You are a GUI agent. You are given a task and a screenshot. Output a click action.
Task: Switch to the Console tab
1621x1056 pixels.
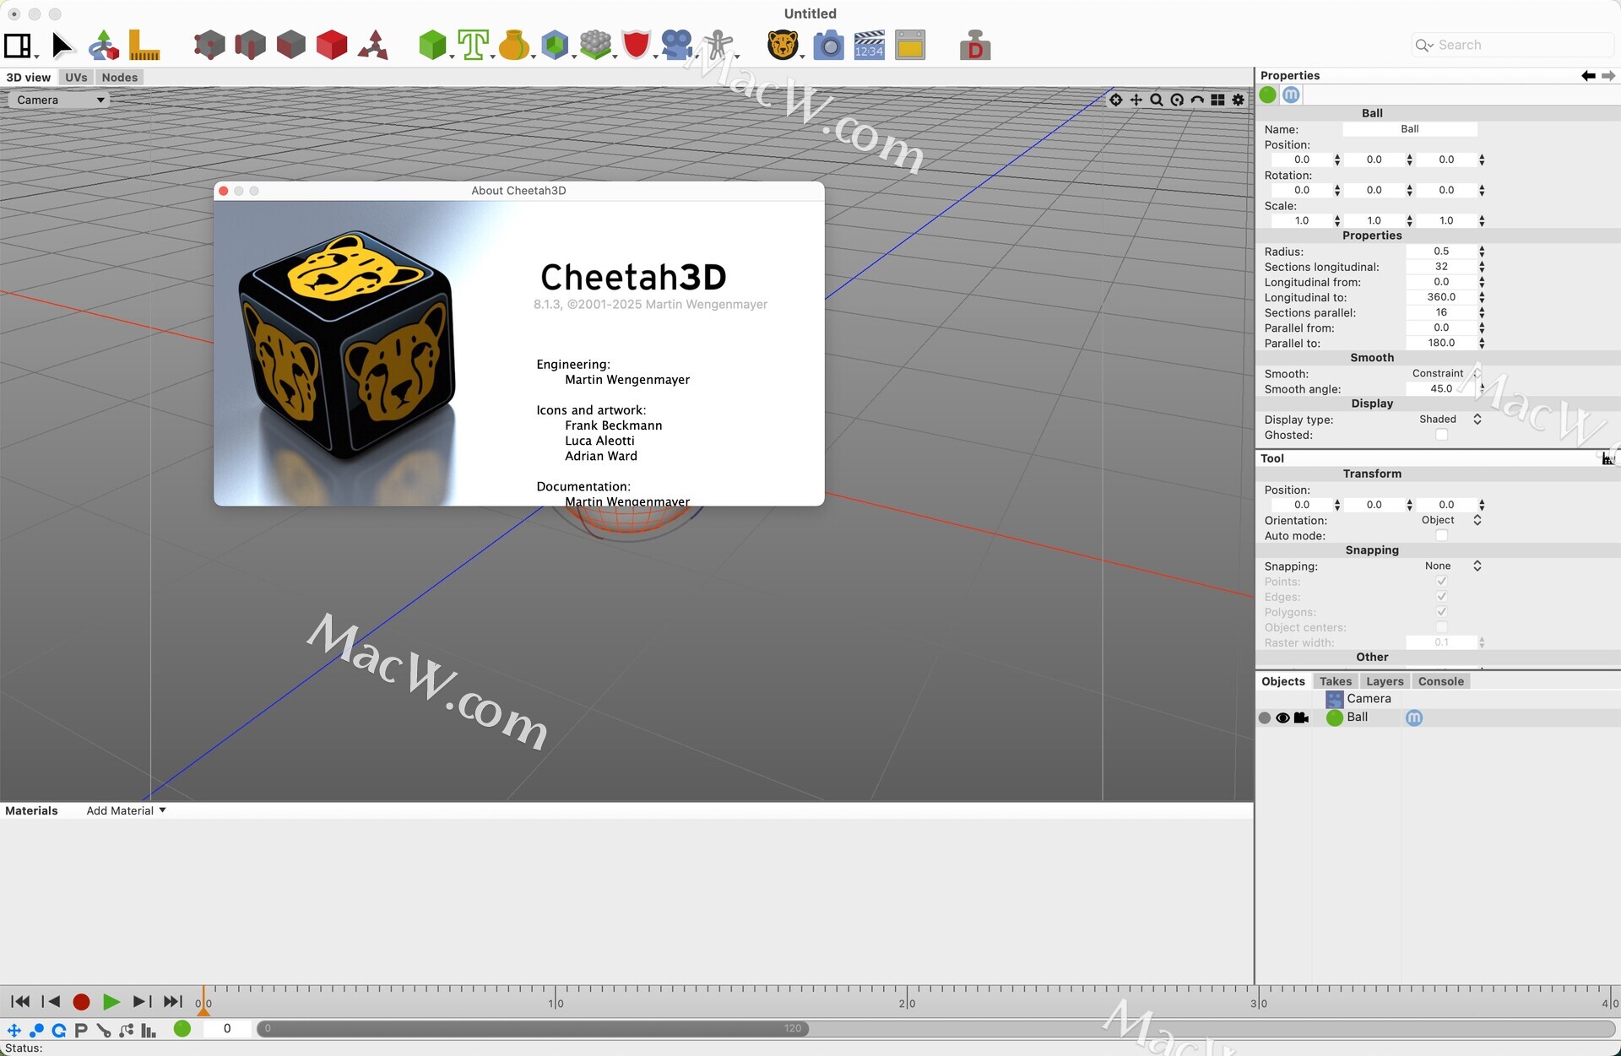[1440, 681]
